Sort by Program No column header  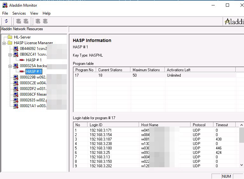point(85,70)
